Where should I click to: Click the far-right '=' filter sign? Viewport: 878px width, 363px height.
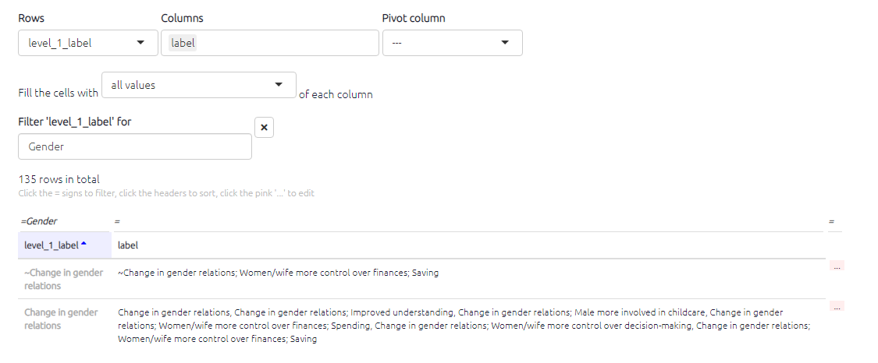click(831, 222)
